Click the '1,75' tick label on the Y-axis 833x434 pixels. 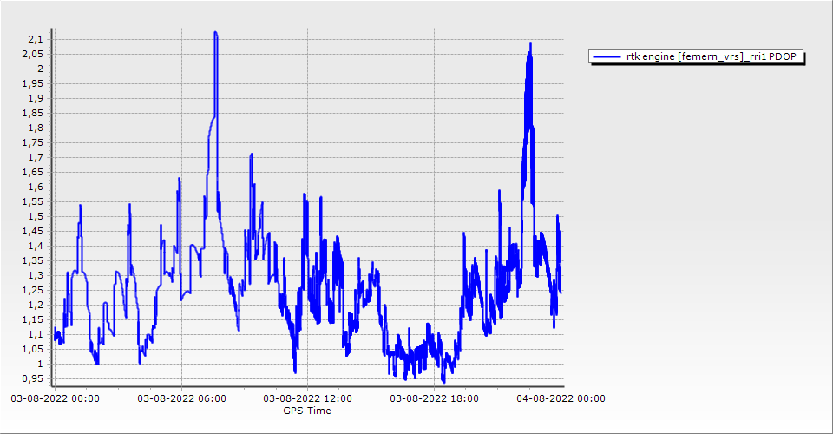[x=32, y=142]
